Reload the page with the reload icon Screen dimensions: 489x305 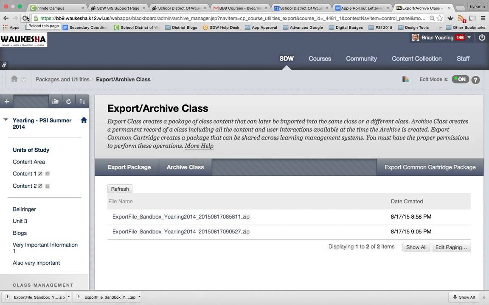(25, 18)
